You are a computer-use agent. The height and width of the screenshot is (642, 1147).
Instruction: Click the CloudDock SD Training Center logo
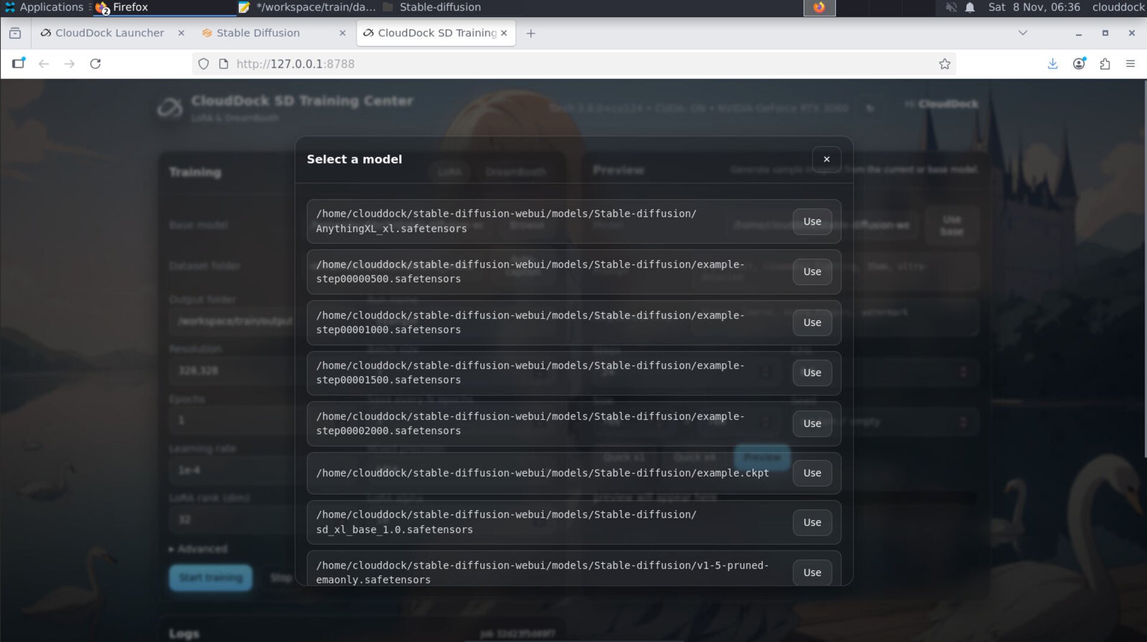pyautogui.click(x=170, y=107)
